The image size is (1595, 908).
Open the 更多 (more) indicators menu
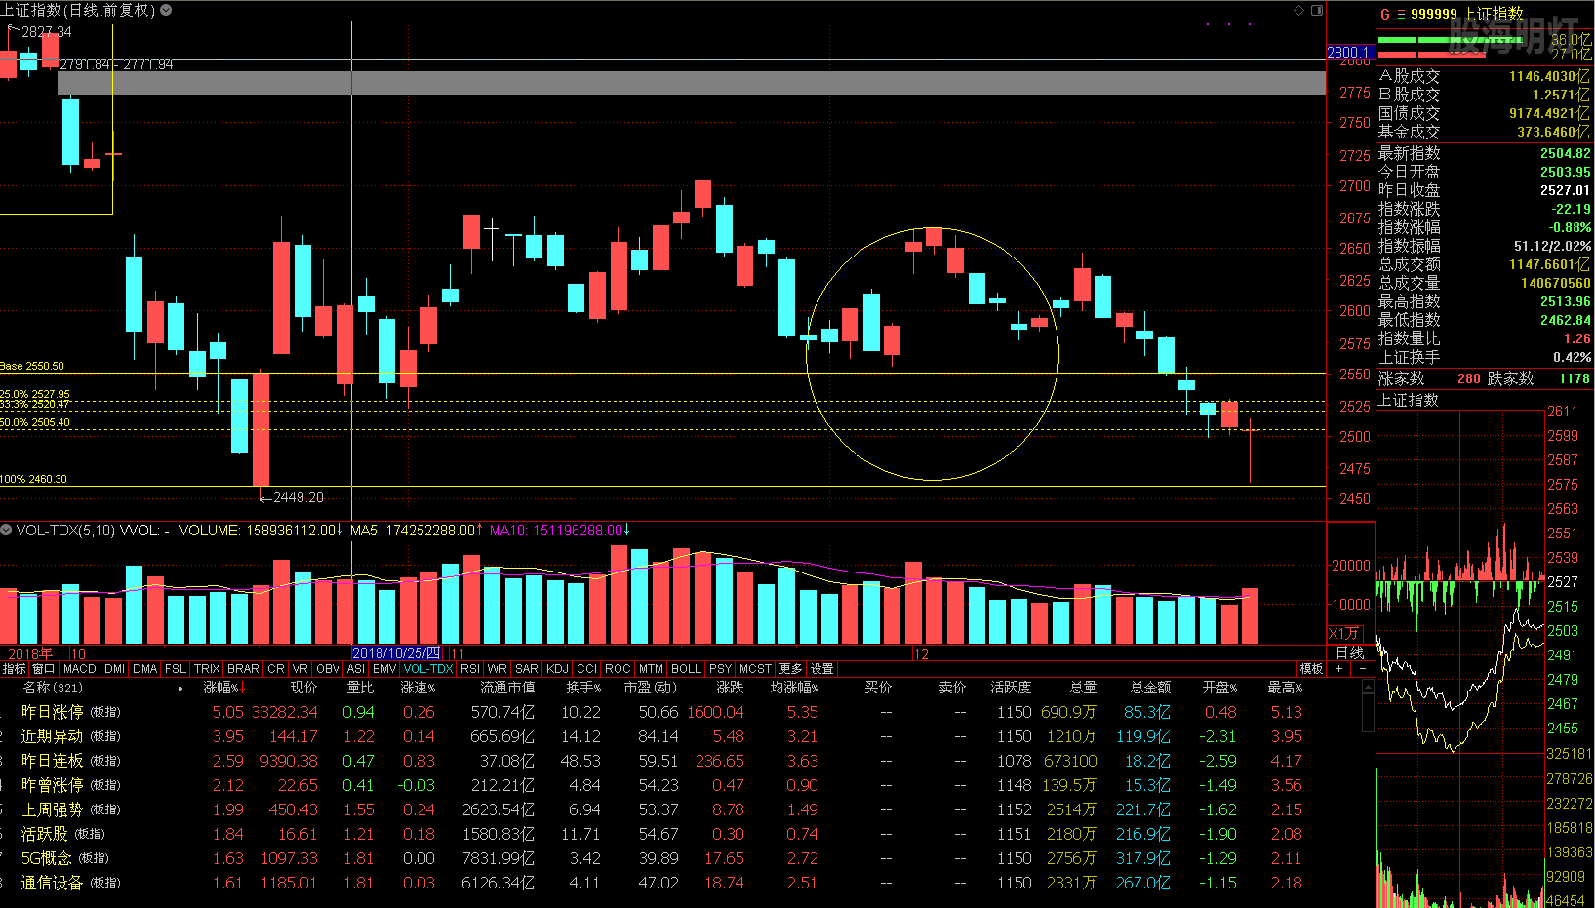click(x=790, y=669)
